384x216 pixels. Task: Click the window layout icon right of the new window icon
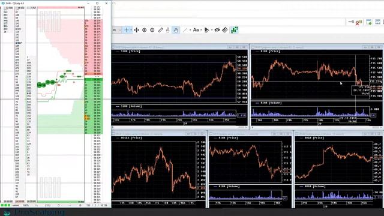[x=378, y=22]
